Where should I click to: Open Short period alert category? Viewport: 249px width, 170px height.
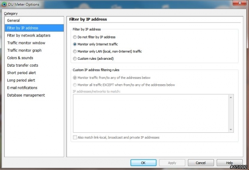(x=34, y=73)
